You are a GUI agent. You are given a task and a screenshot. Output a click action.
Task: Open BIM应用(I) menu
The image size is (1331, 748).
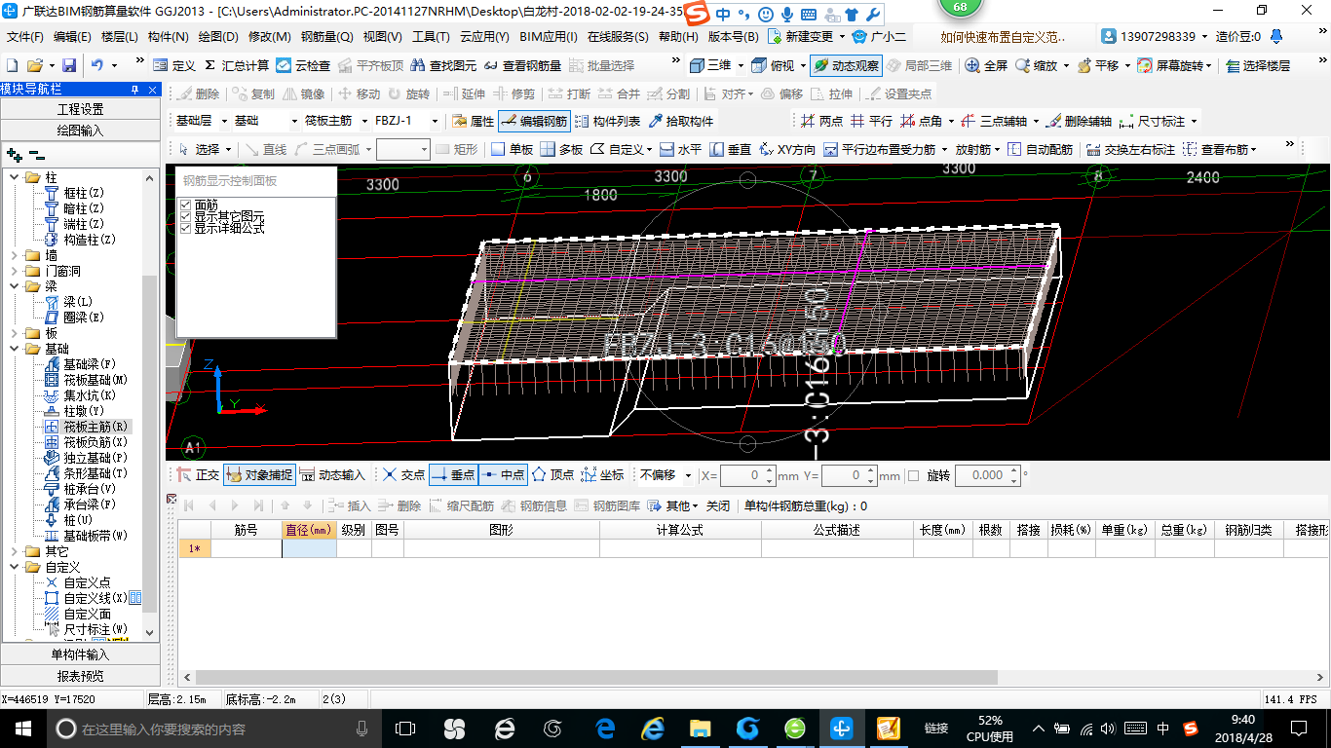549,37
